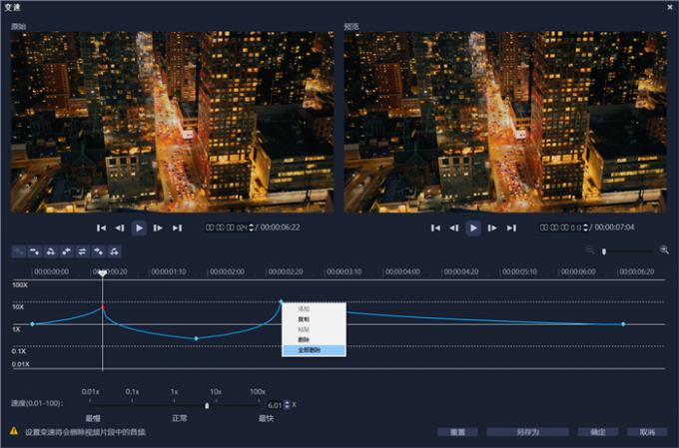Click the greyed 添加 (Add) context menu item

pos(314,308)
